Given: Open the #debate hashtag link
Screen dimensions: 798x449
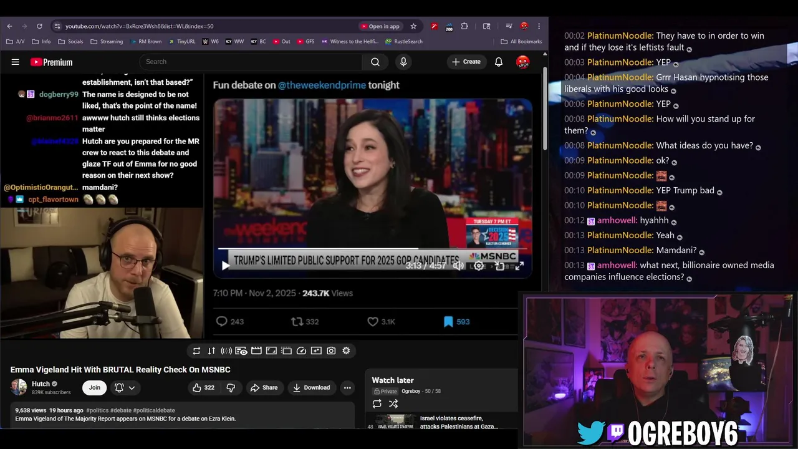Looking at the screenshot, I should [120, 410].
